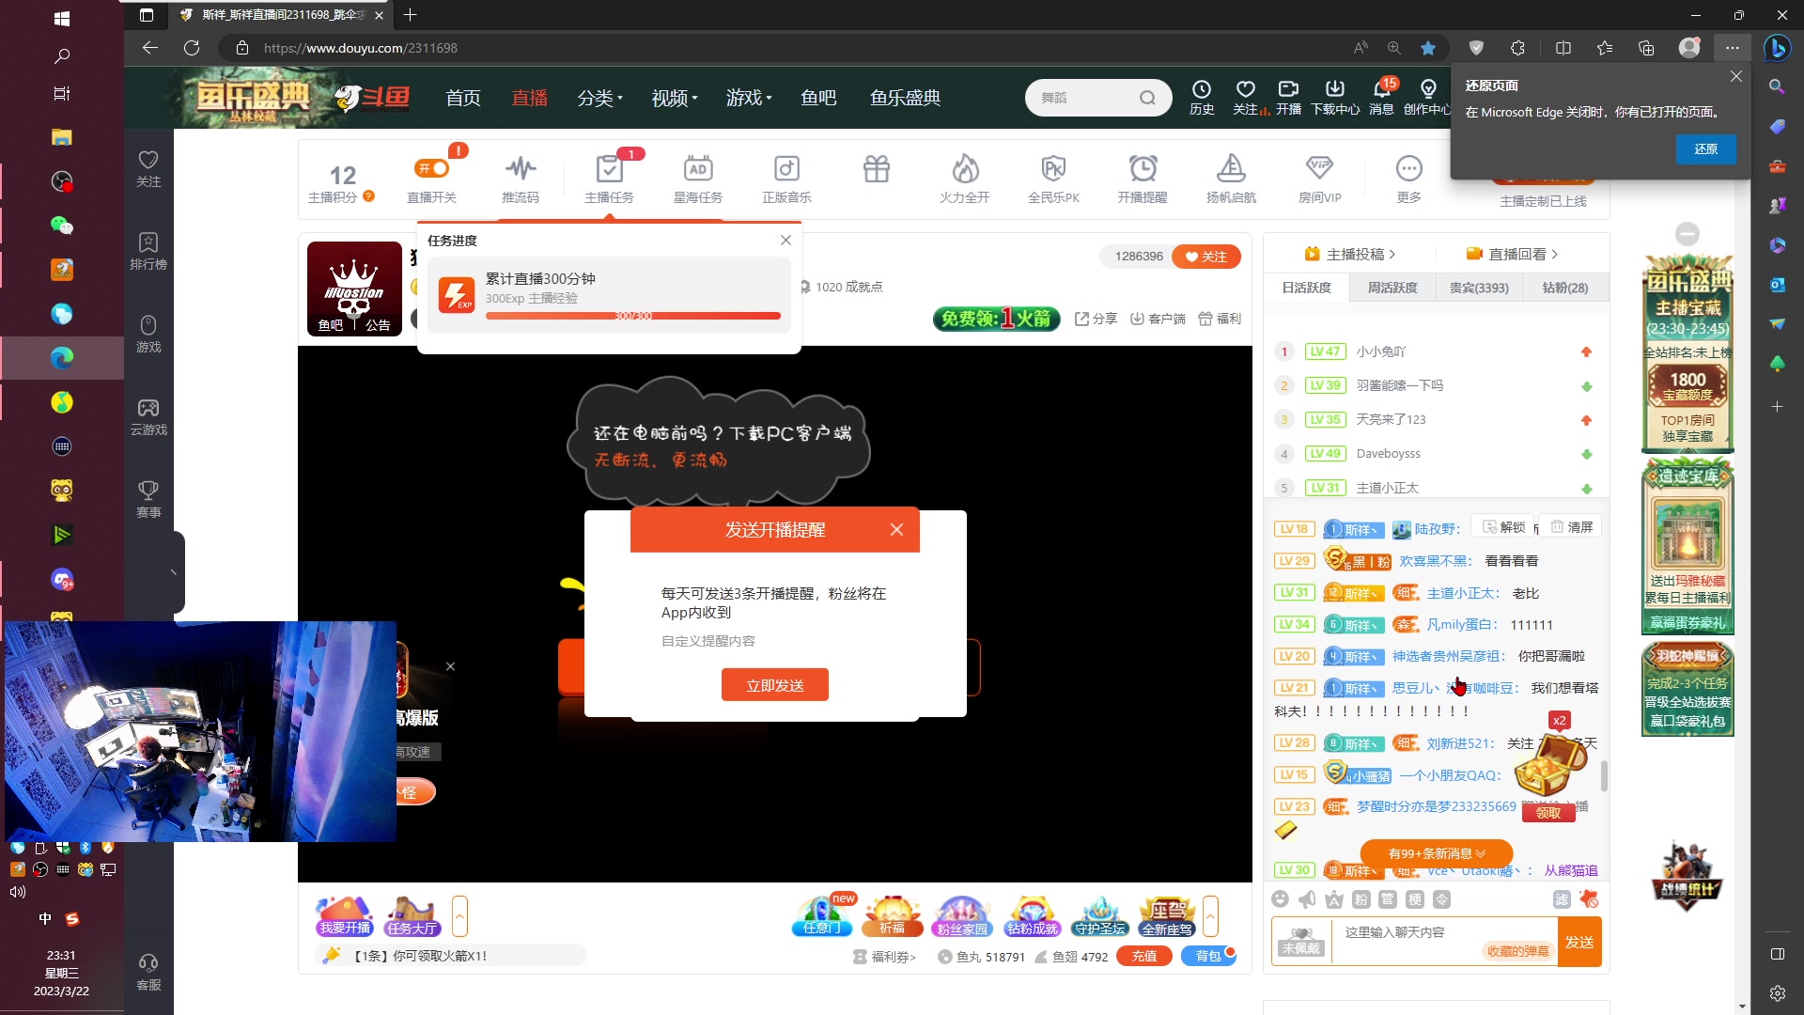Viewport: 1804px width, 1015px height.
Task: Select the 主播任务 anchor tasks icon
Action: coord(610,174)
